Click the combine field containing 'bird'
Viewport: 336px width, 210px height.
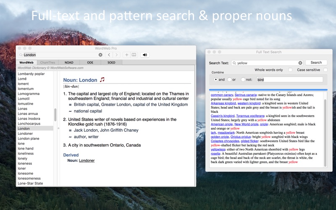coord(289,79)
